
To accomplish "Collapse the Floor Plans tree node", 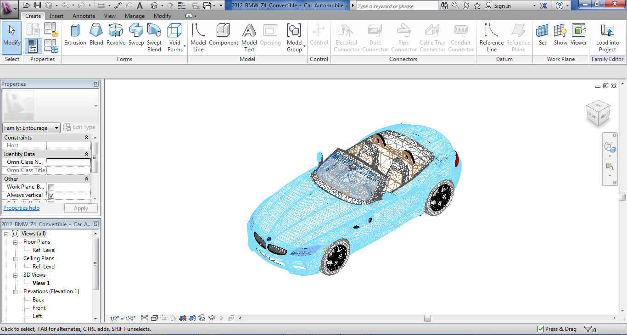I will tap(15, 242).
